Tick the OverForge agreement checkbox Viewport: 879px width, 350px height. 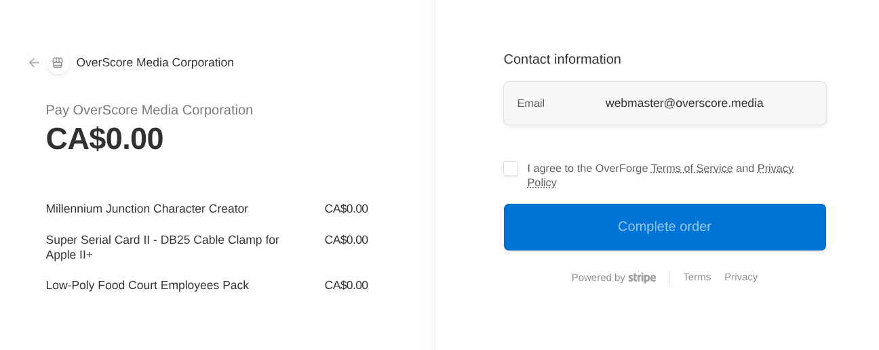pyautogui.click(x=511, y=169)
